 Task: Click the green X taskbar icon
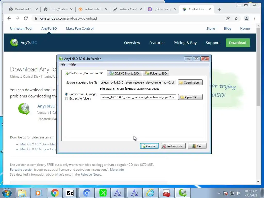pyautogui.click(x=103, y=193)
